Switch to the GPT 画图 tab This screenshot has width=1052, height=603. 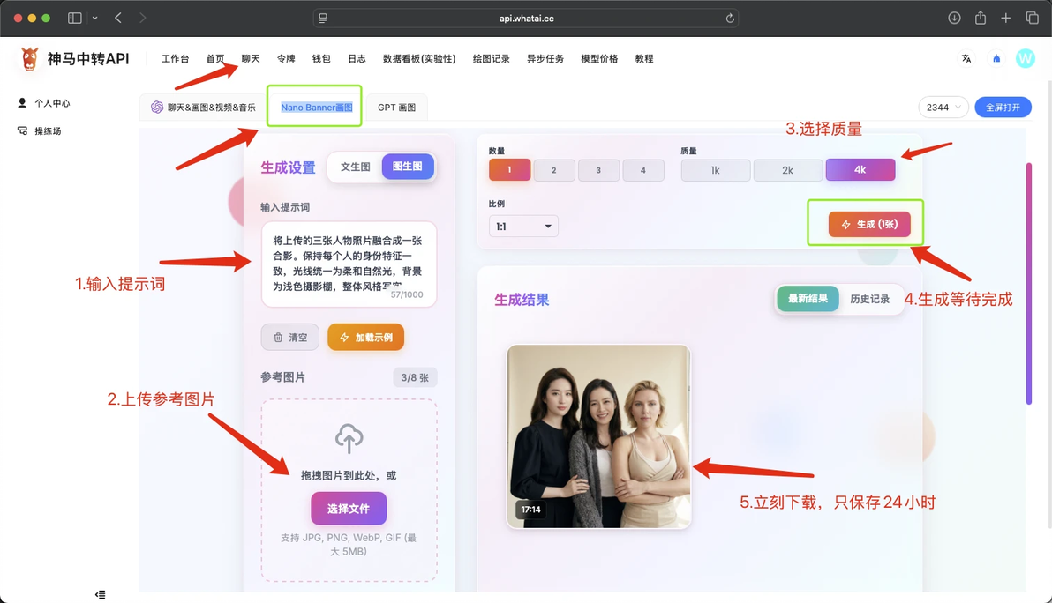click(x=396, y=108)
